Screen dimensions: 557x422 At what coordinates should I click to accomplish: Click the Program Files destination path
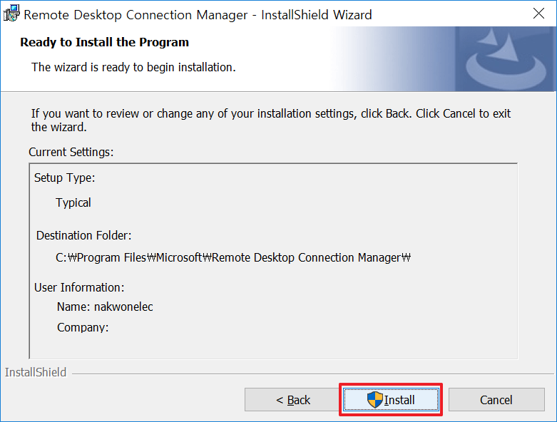coord(235,257)
